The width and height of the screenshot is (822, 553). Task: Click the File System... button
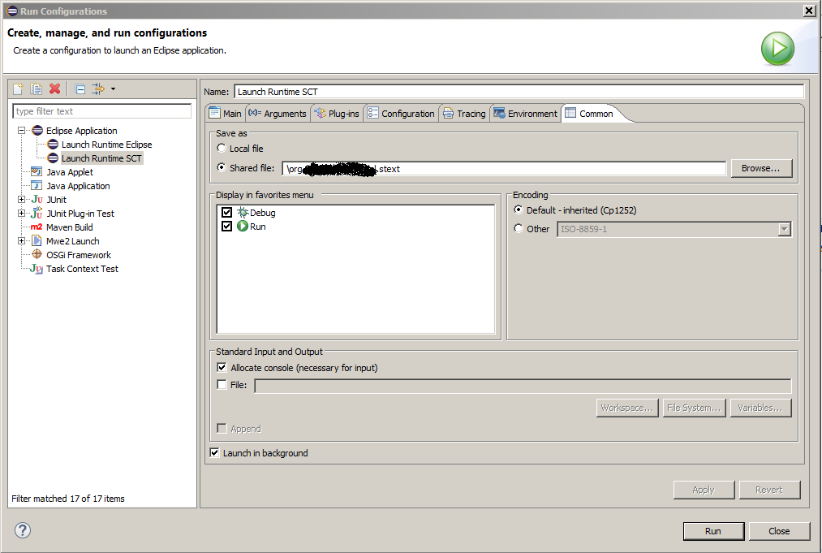pos(694,408)
